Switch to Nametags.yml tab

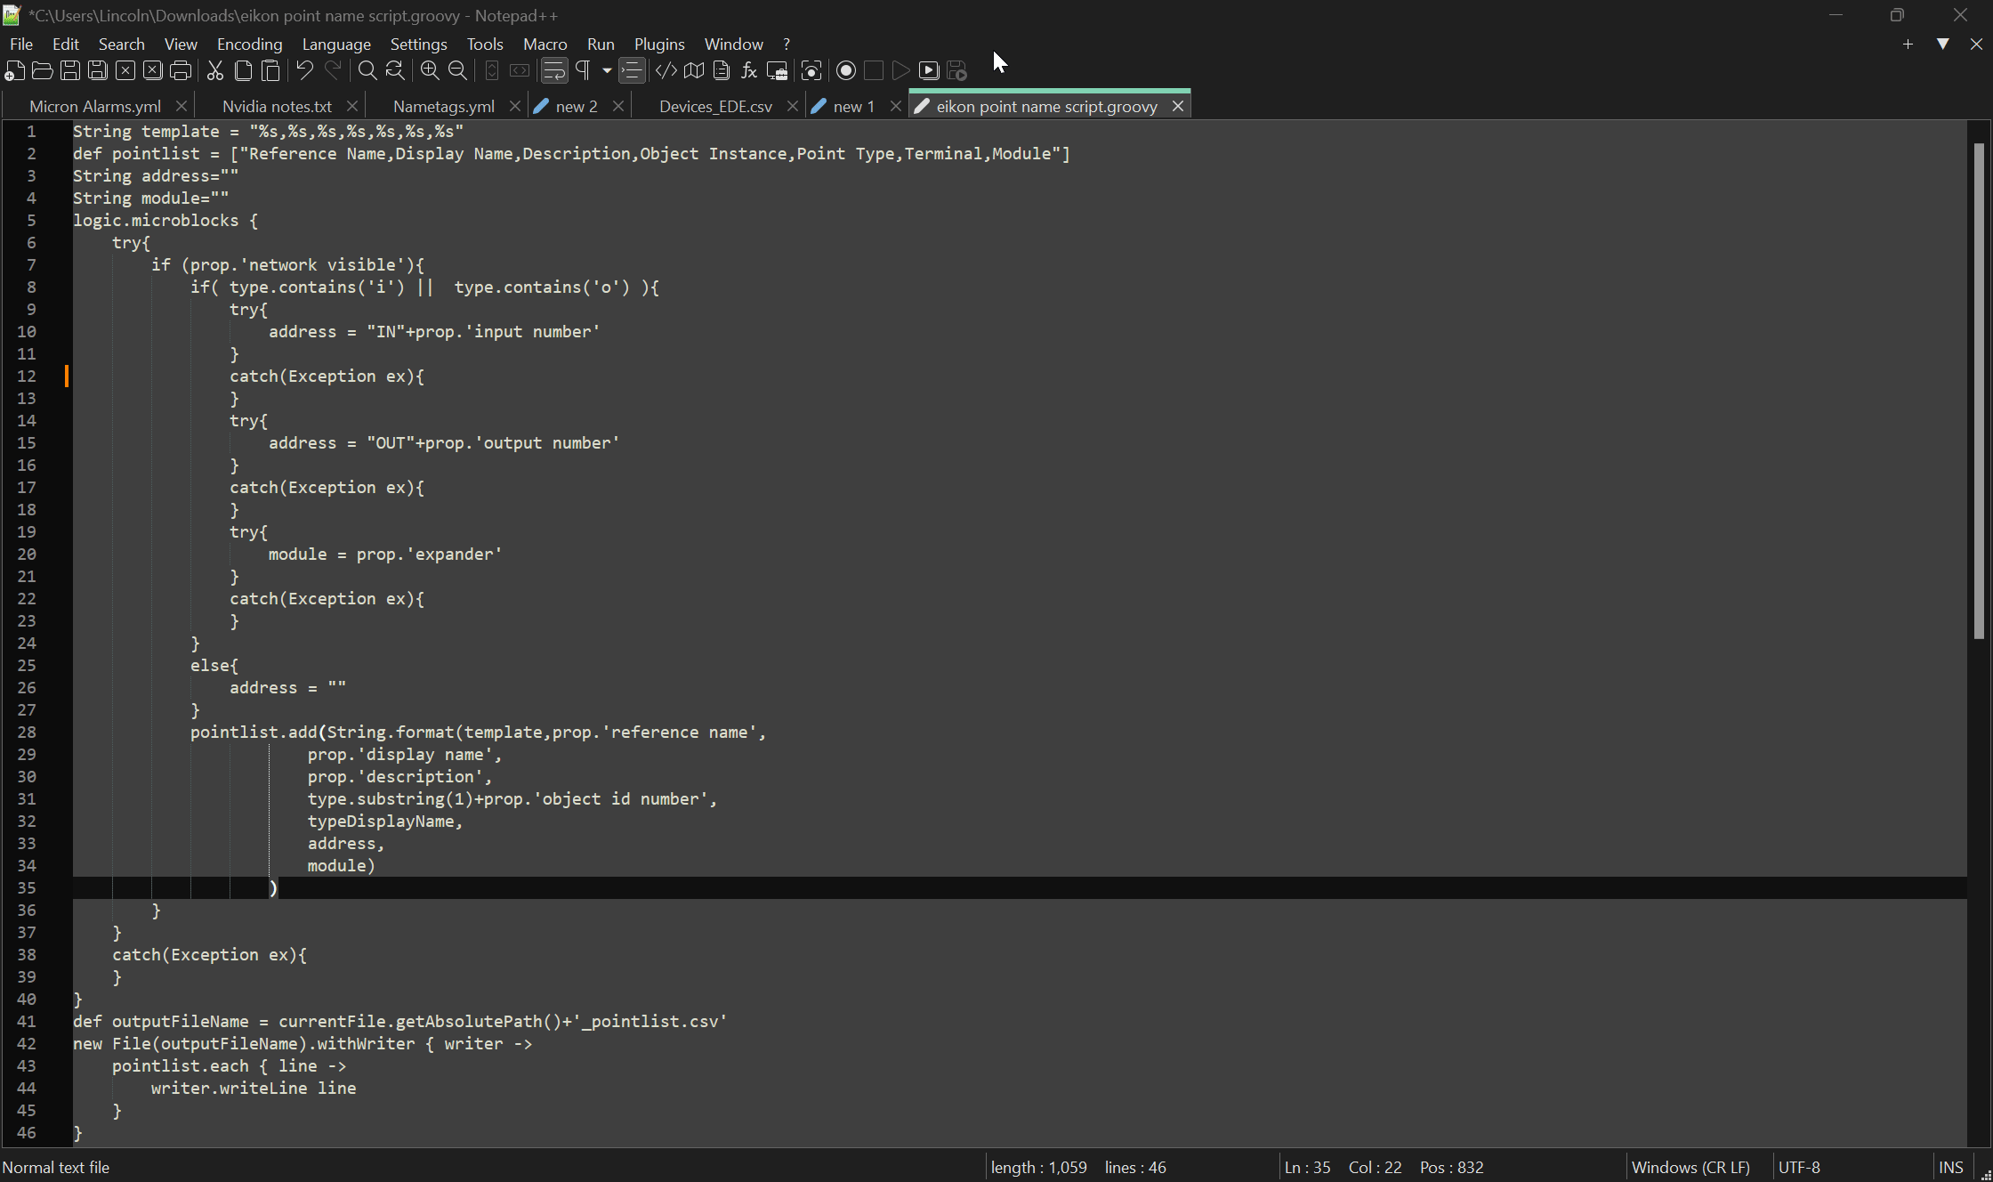tap(443, 106)
